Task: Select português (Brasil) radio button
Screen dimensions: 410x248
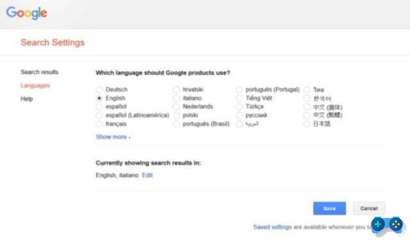Action: coord(177,124)
